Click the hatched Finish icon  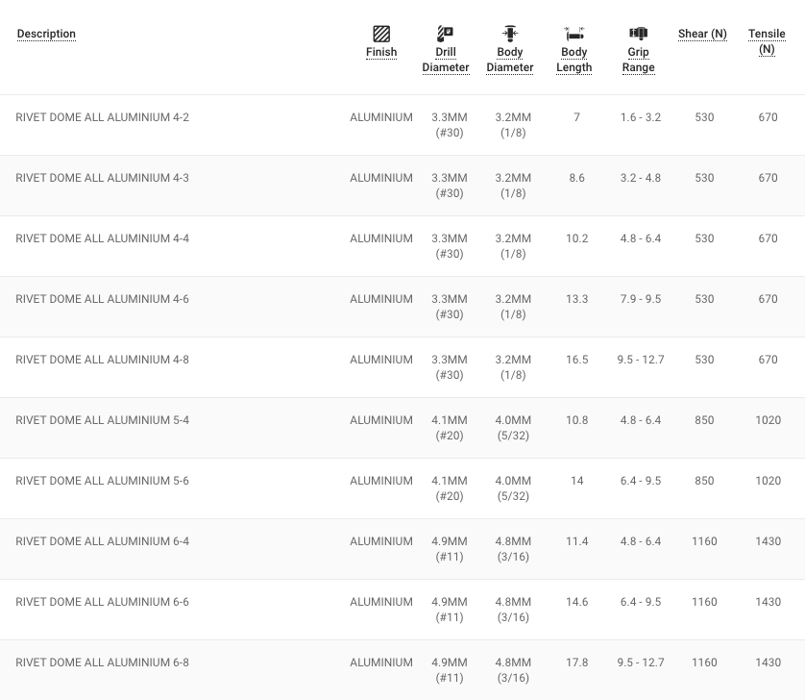(381, 34)
